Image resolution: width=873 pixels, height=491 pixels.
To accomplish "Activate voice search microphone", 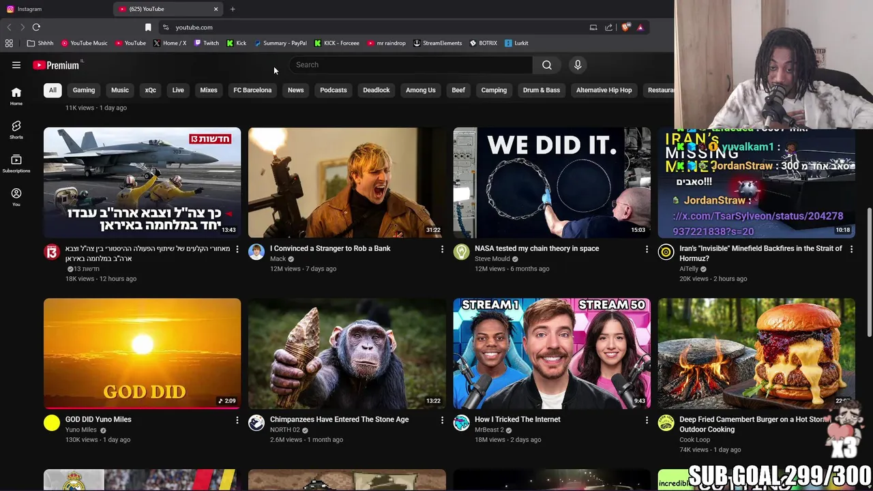I will (x=578, y=65).
